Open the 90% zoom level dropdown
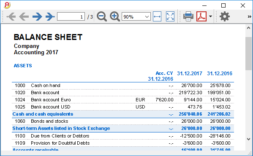This screenshot has height=156, width=253. [x=136, y=16]
